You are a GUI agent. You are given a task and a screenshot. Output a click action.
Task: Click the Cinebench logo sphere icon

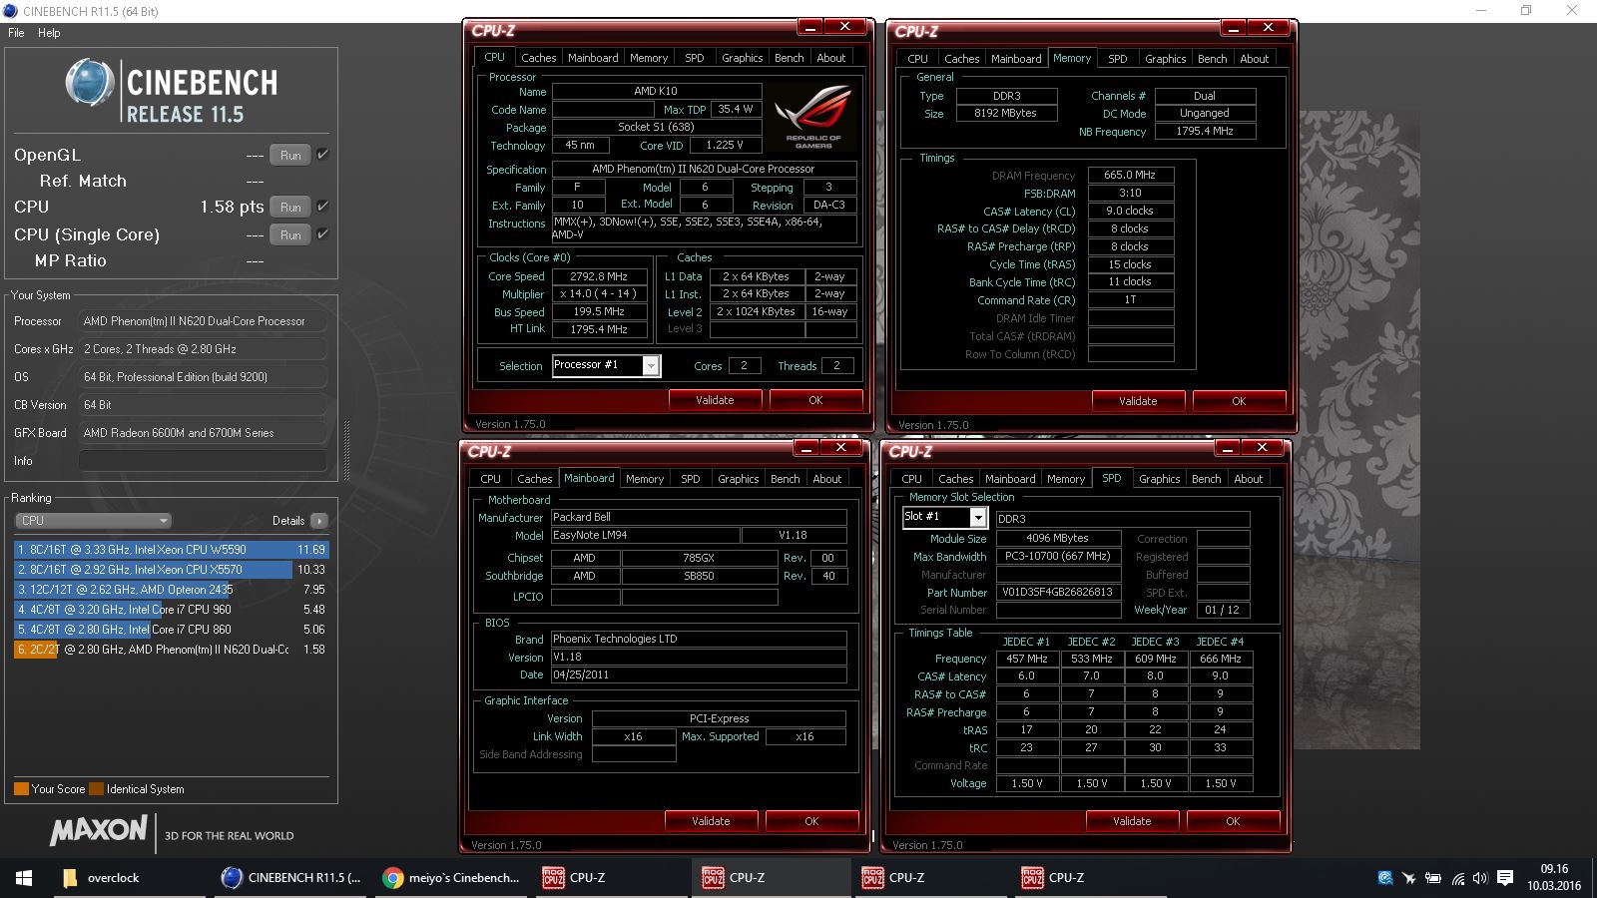pyautogui.click(x=90, y=83)
